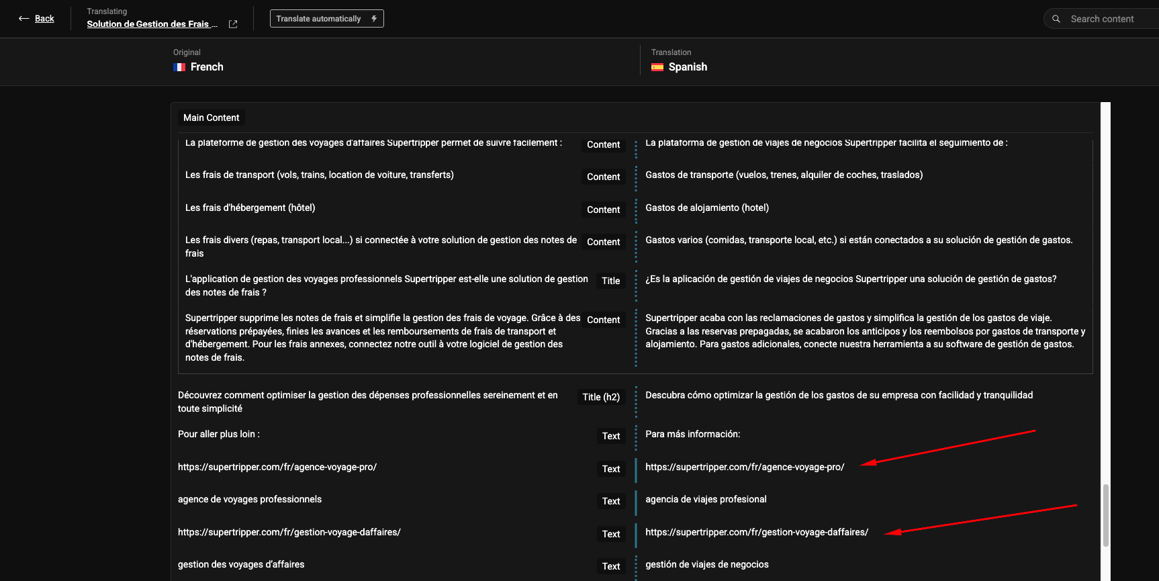
Task: Select original text 'agence de voyages professionnels'
Action: [250, 500]
